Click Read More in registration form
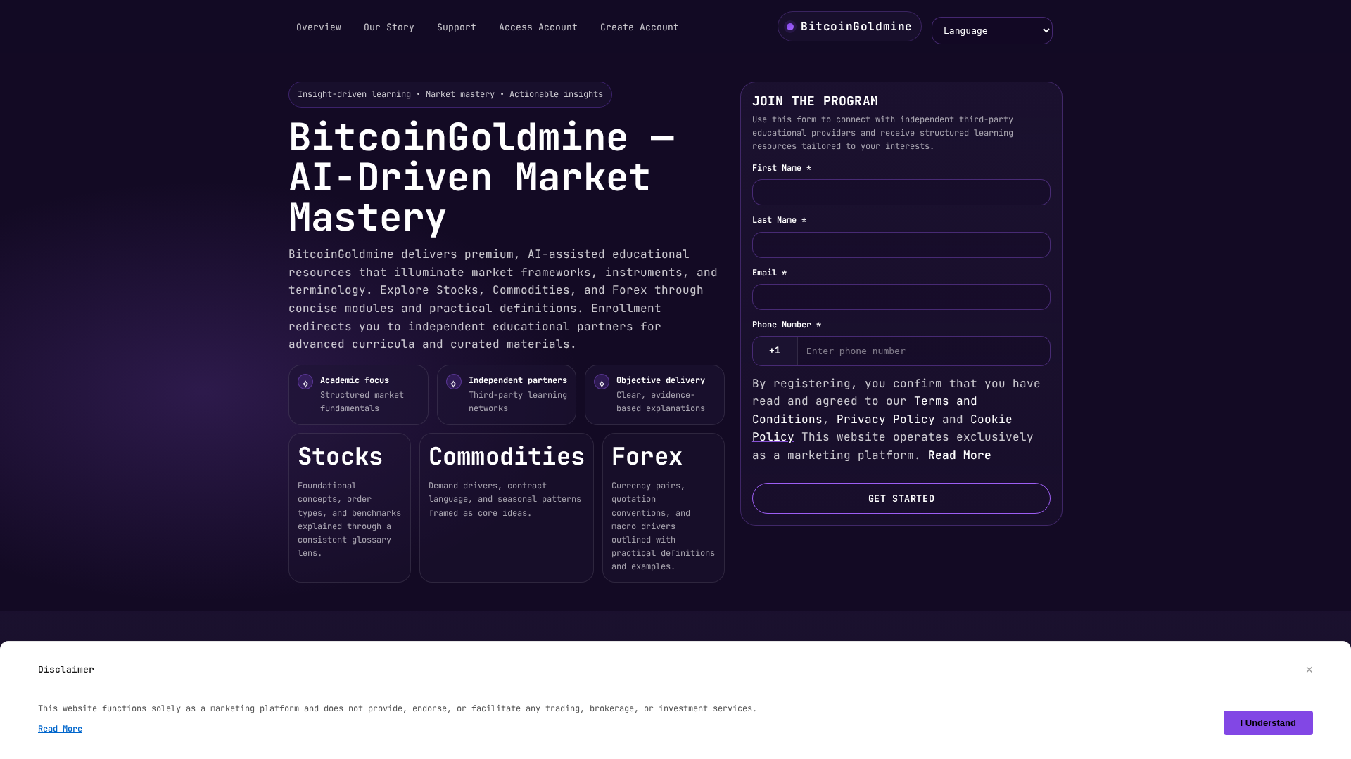 click(959, 455)
